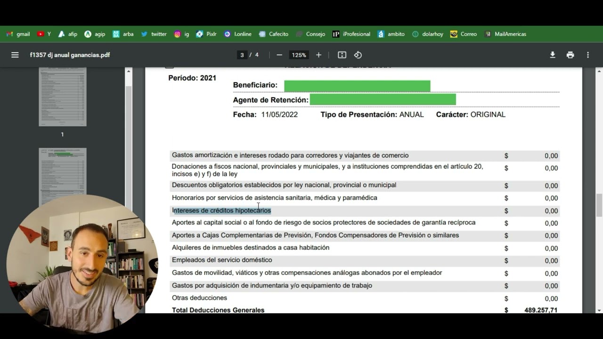Click the Aportes al capital social row
603x339 pixels.
pyautogui.click(x=365, y=223)
